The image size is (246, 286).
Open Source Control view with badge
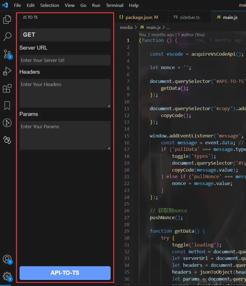(x=7, y=54)
